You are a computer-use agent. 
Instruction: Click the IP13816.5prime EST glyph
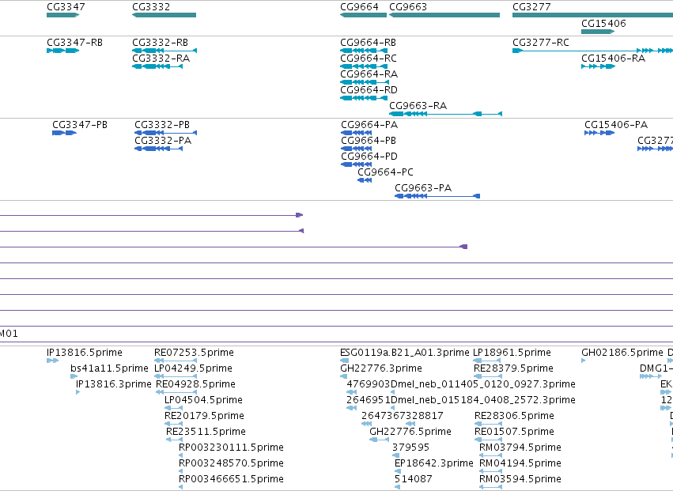52,361
